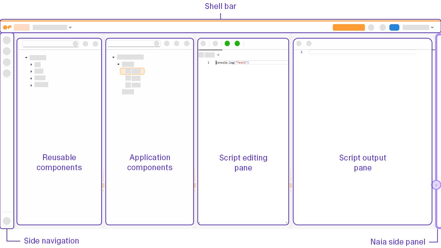Click the second green icon in script editing toolbar

(237, 43)
